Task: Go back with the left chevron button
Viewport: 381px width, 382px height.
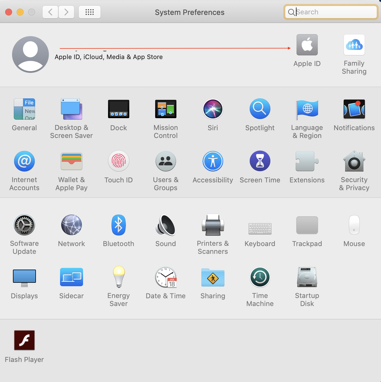Action: (51, 12)
